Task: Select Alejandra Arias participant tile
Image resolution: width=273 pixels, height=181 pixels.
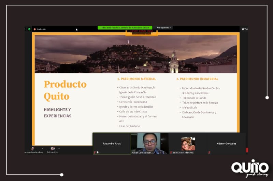Action: [x=112, y=143]
